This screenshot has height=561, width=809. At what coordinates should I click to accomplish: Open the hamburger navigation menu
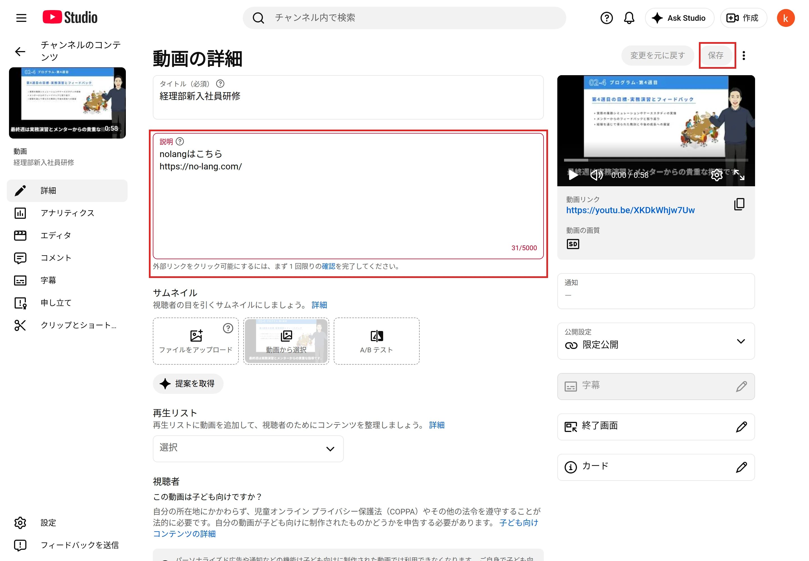click(21, 18)
